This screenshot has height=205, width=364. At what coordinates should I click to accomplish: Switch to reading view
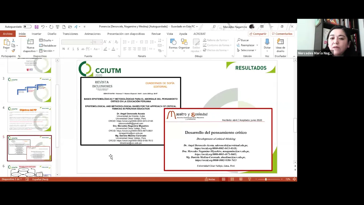point(241,179)
